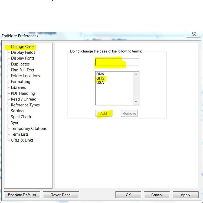
Task: Open the Display Fonts preferences
Action: [23, 58]
